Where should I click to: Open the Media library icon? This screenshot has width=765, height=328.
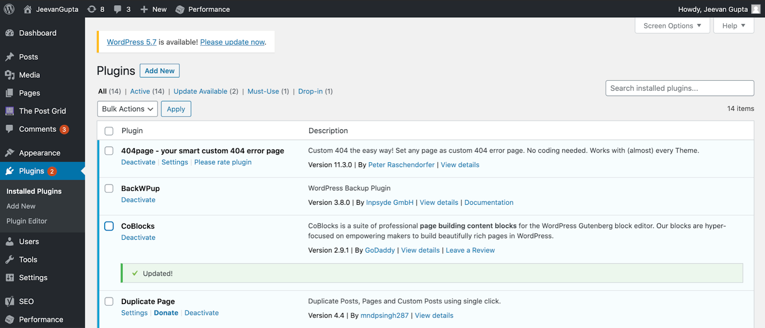(10, 75)
